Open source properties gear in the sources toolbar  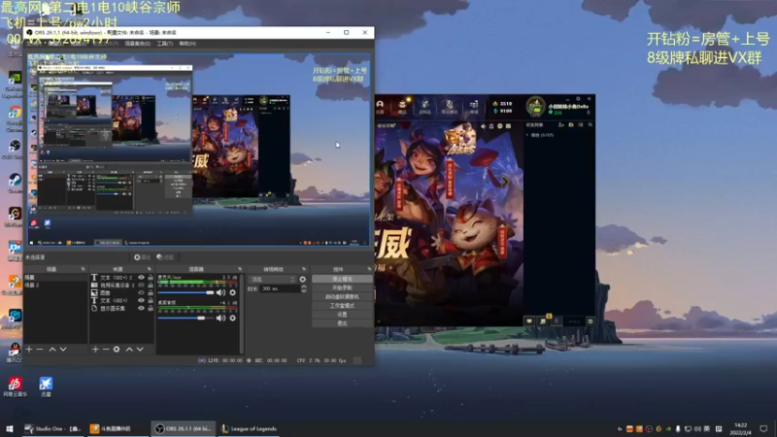pos(117,350)
